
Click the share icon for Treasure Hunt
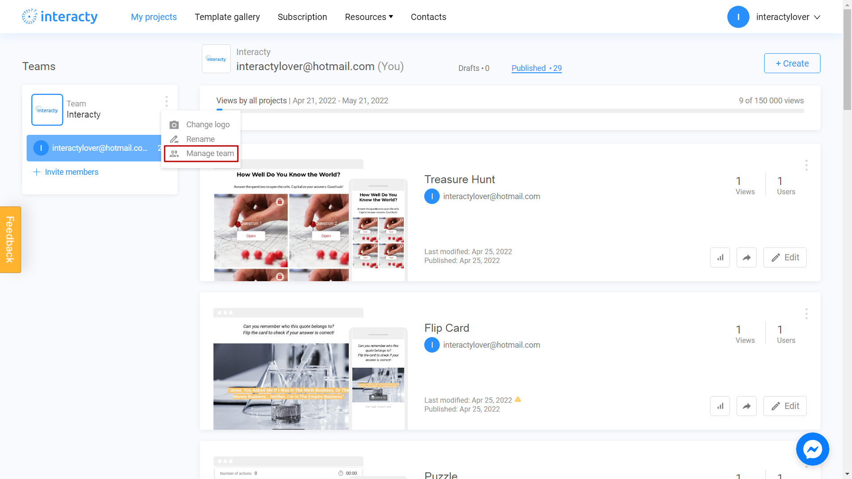click(x=747, y=257)
